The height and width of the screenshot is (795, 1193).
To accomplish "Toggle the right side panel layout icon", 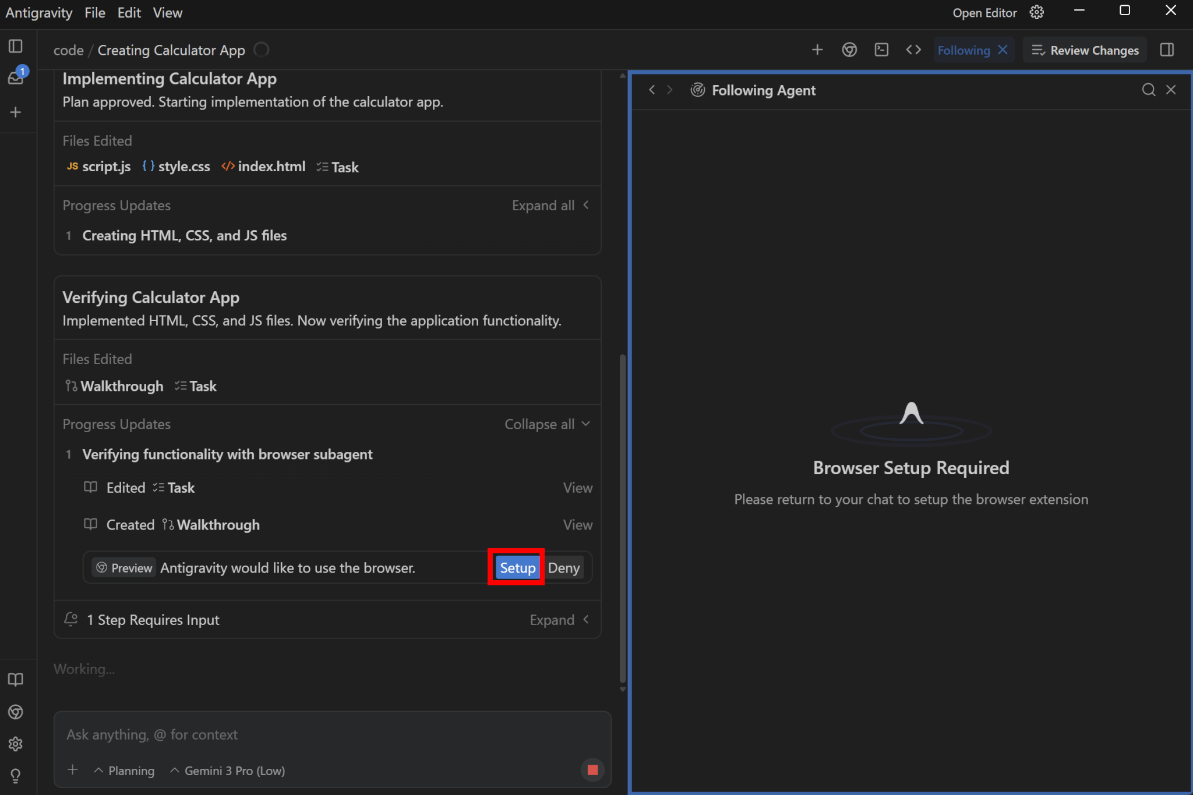I will coord(1167,50).
